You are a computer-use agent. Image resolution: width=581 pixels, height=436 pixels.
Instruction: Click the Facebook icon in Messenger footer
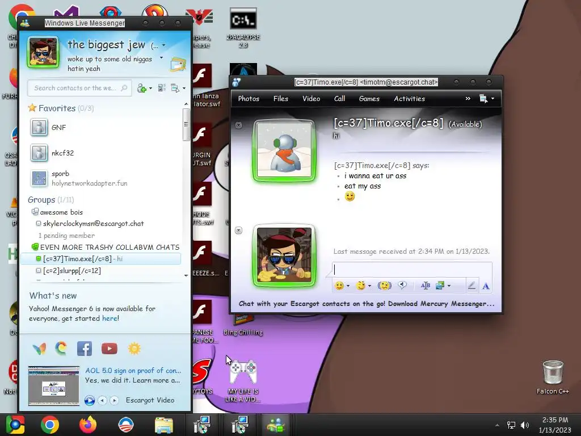(85, 349)
